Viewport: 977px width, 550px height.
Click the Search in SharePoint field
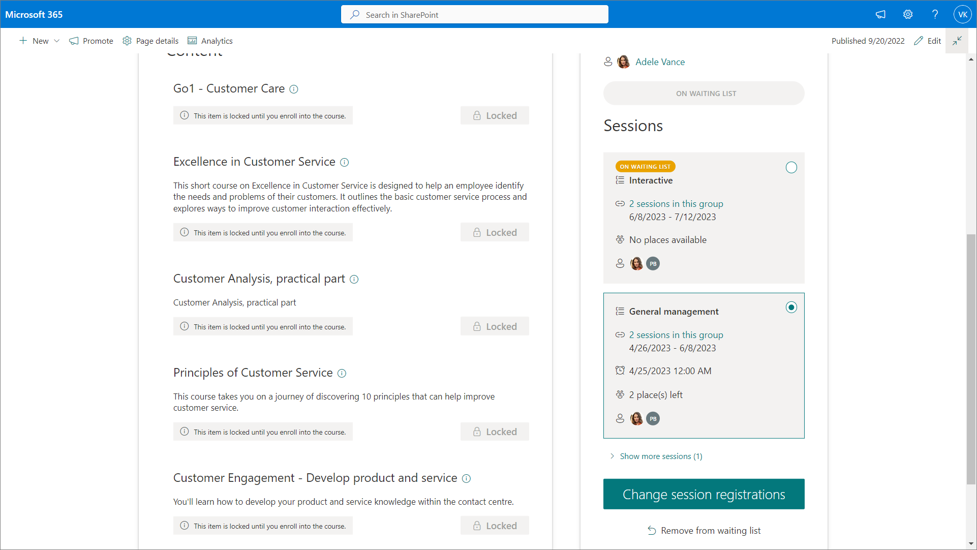click(474, 15)
